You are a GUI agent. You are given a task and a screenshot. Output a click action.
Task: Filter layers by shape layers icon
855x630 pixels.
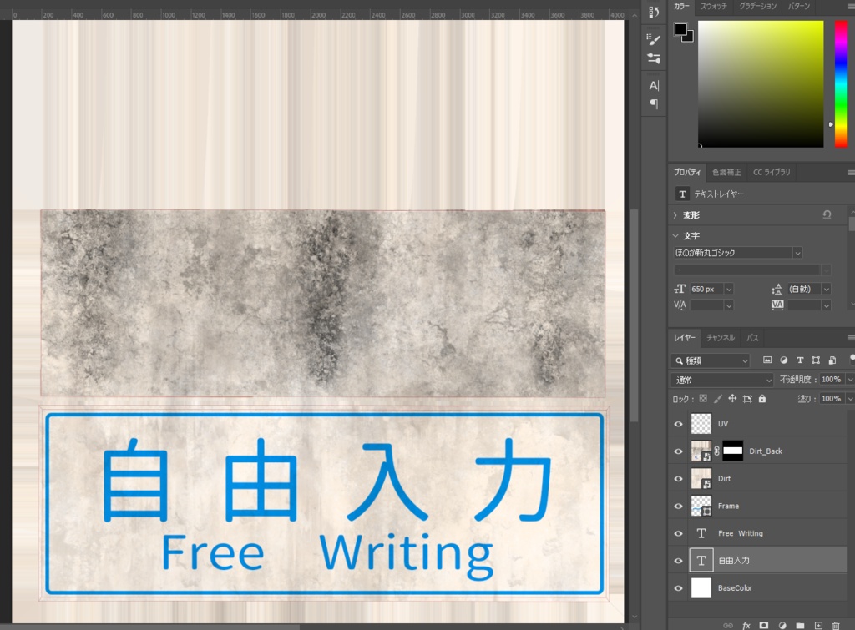[816, 360]
